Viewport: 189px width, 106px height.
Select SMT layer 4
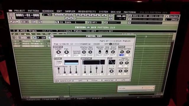tap(118, 44)
